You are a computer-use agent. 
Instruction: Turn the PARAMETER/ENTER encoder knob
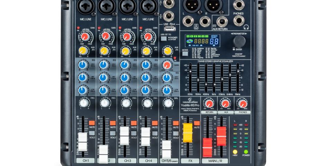239,41
